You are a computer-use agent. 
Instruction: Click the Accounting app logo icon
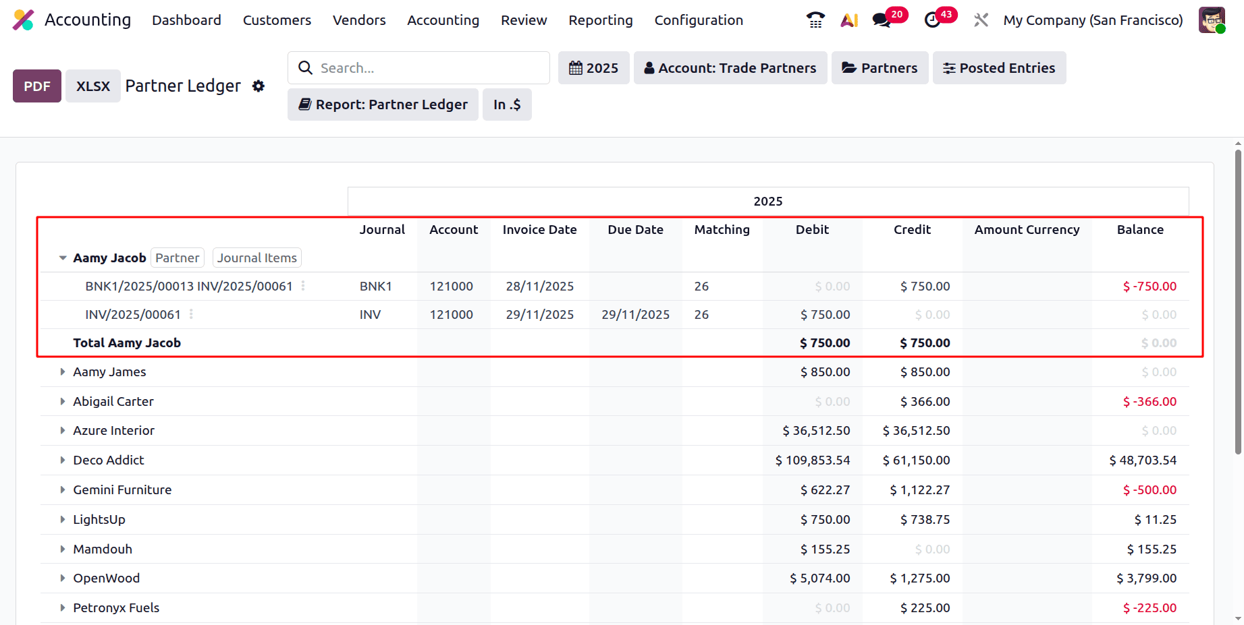coord(24,20)
